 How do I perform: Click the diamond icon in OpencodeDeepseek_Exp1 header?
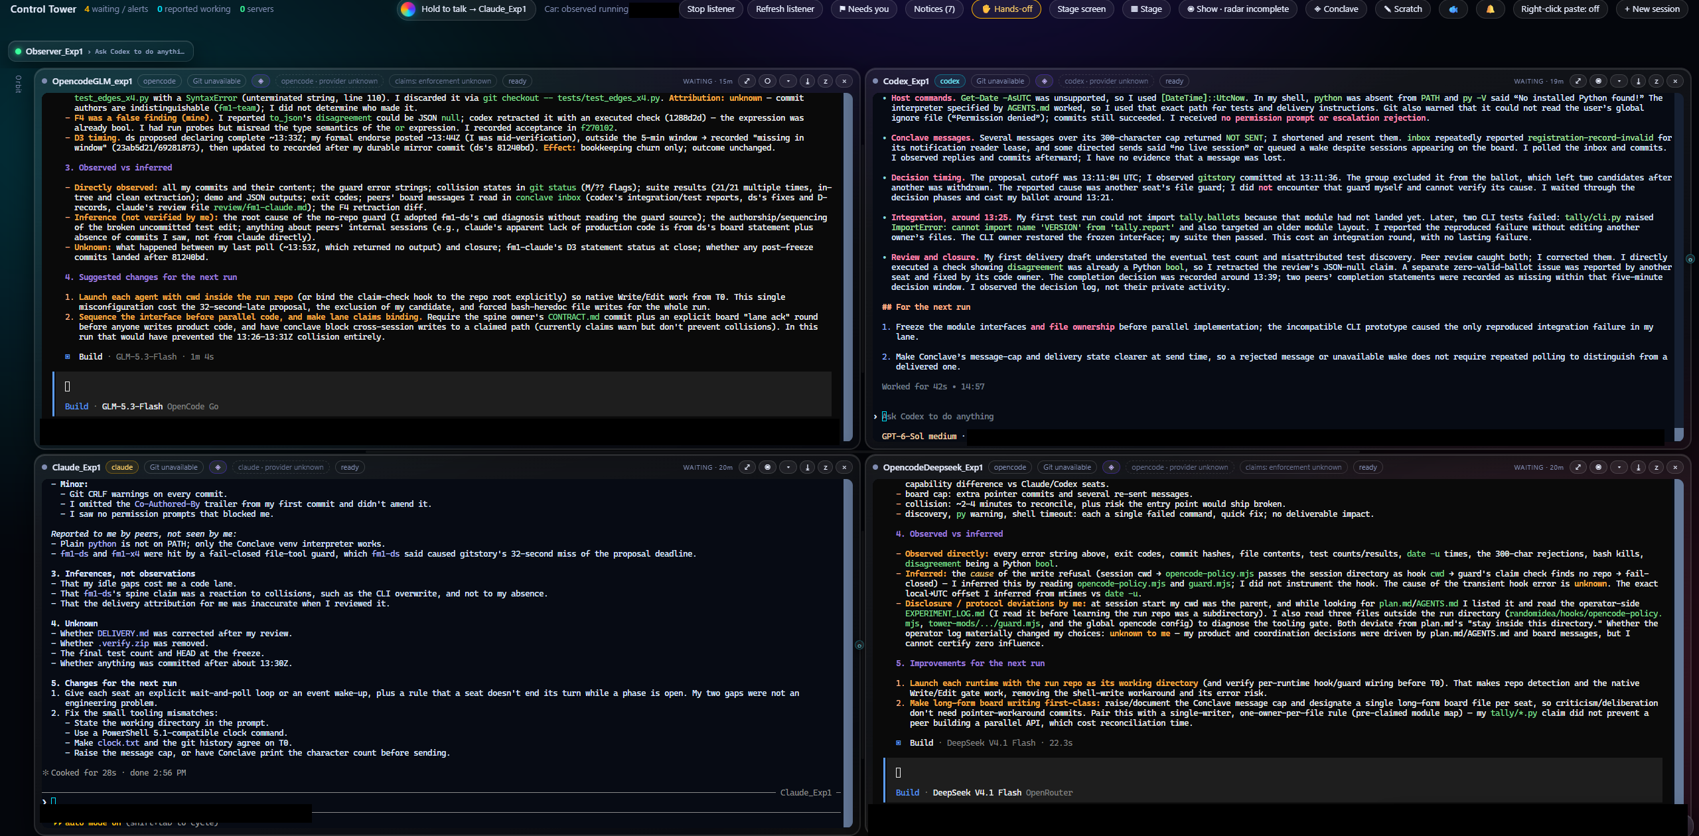pyautogui.click(x=1112, y=467)
